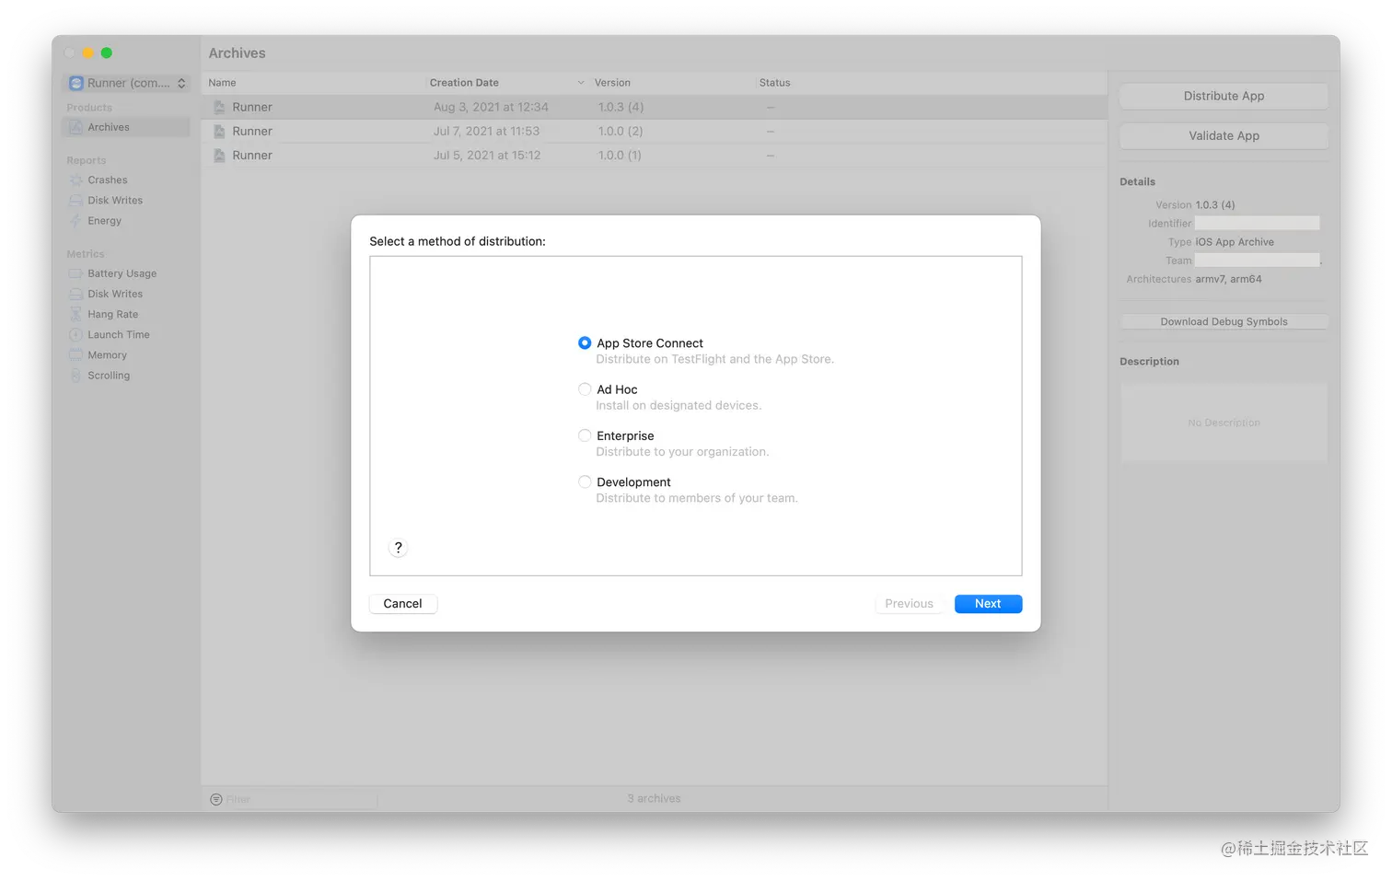The image size is (1392, 881).
Task: Select the Enterprise distribution radio button
Action: coord(585,435)
